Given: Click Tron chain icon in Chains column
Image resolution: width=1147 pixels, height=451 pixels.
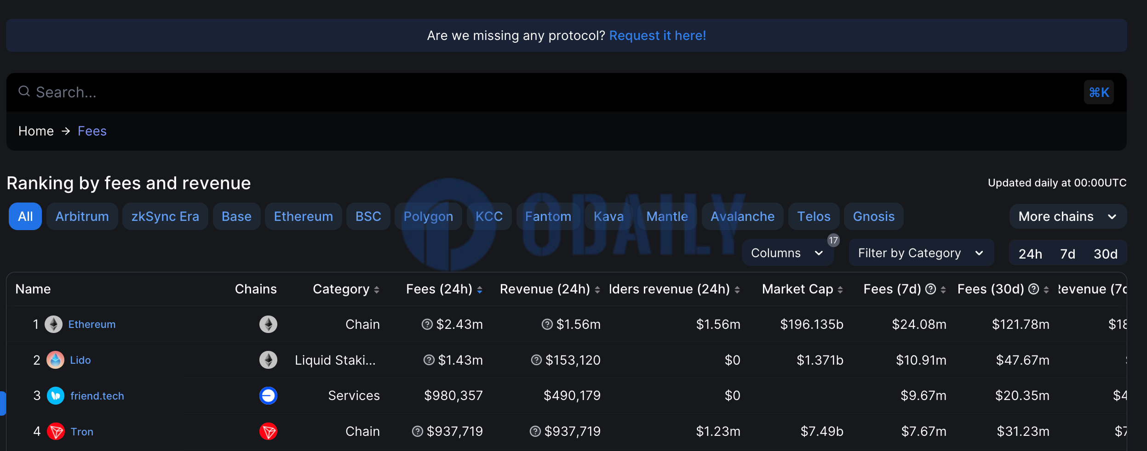Looking at the screenshot, I should pos(268,431).
